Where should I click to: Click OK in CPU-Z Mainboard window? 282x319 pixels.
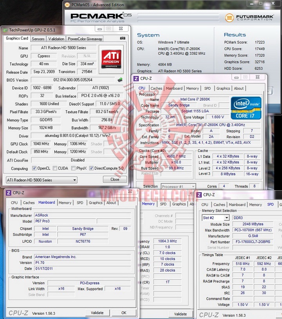[124, 313]
